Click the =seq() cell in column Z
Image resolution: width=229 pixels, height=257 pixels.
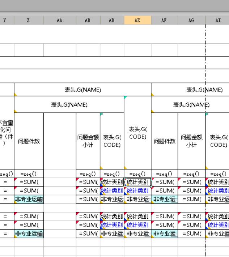click(x=29, y=174)
